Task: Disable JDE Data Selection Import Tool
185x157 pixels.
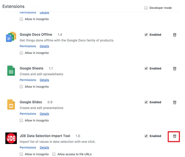Action: click(x=146, y=136)
